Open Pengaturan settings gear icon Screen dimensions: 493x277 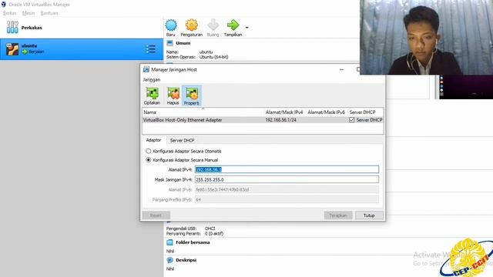pyautogui.click(x=192, y=25)
